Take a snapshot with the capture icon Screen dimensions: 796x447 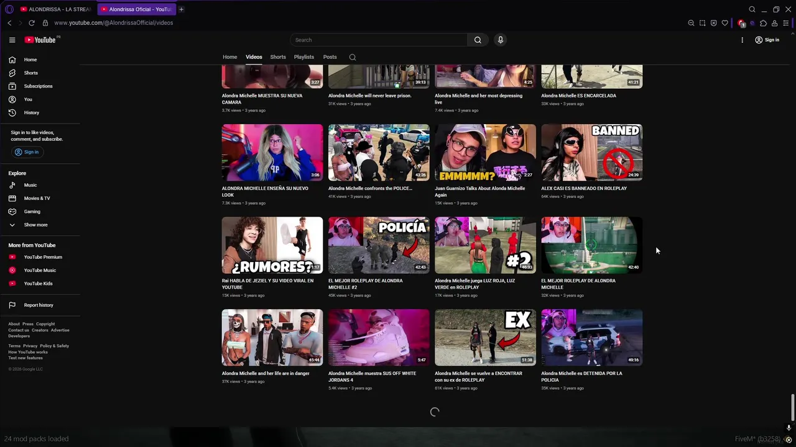coord(702,23)
